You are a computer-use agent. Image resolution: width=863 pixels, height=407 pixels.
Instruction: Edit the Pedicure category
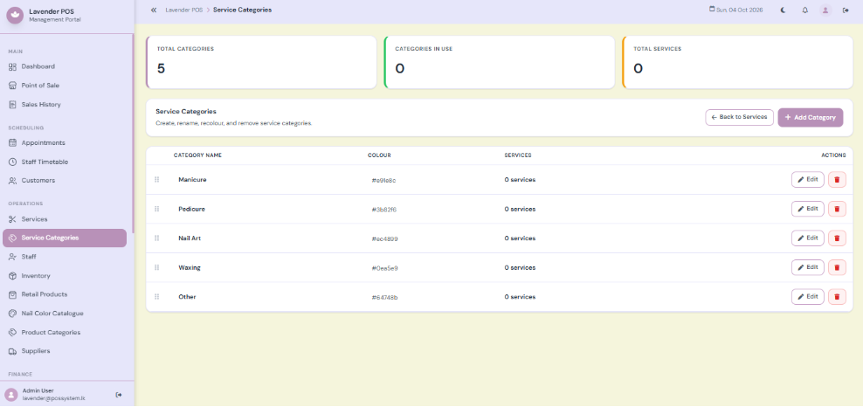tap(808, 209)
